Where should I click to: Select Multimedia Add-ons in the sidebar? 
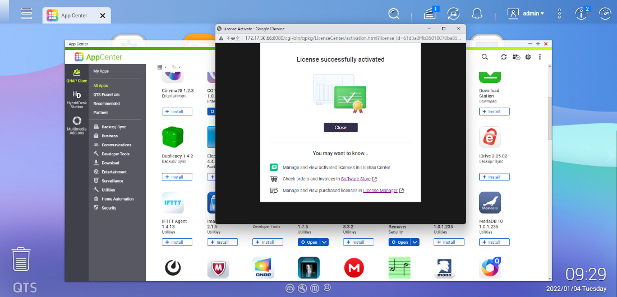[77, 126]
